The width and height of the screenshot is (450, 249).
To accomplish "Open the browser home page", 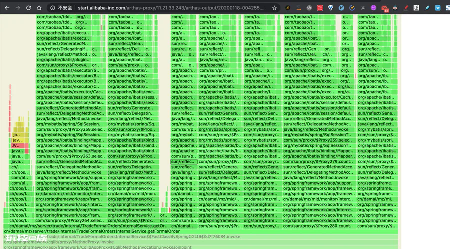I will 39,8.
